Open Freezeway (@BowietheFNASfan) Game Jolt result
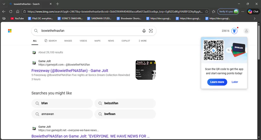 coord(70,71)
